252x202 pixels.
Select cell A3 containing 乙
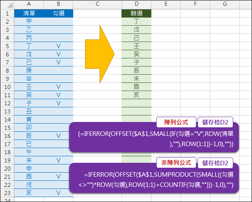click(29, 30)
